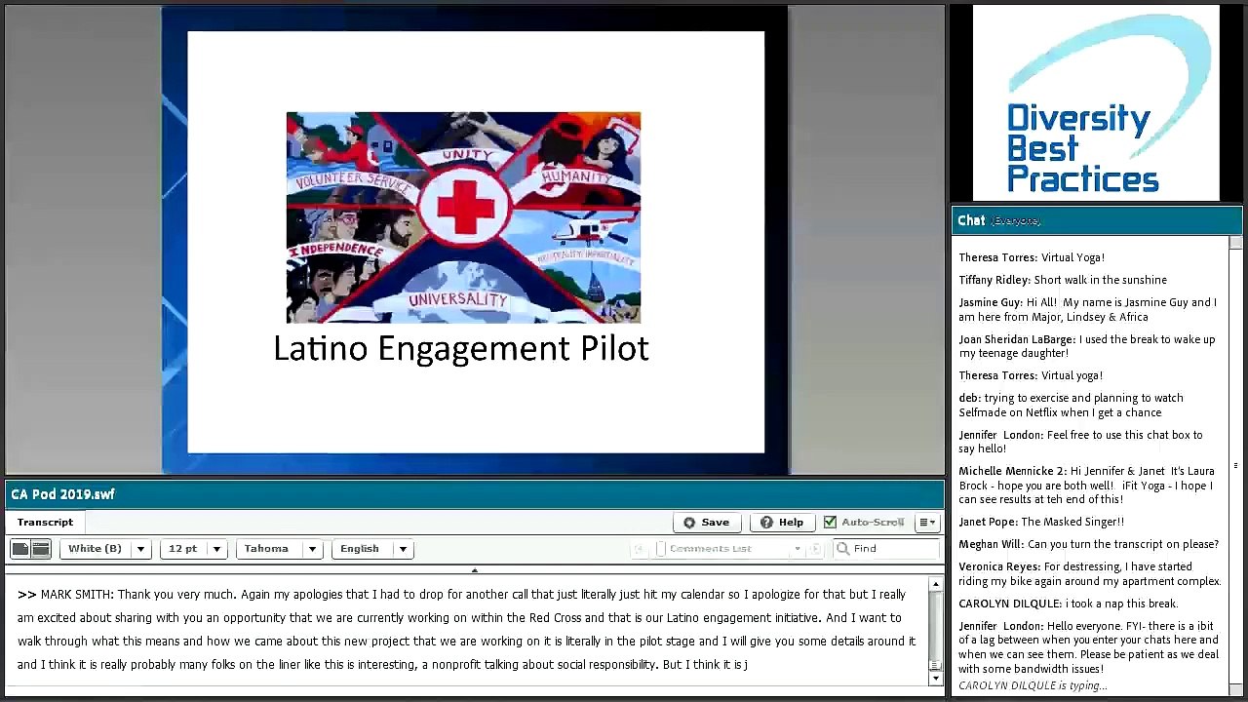Click deb's message about Selfmade on Netflix

click(1072, 405)
